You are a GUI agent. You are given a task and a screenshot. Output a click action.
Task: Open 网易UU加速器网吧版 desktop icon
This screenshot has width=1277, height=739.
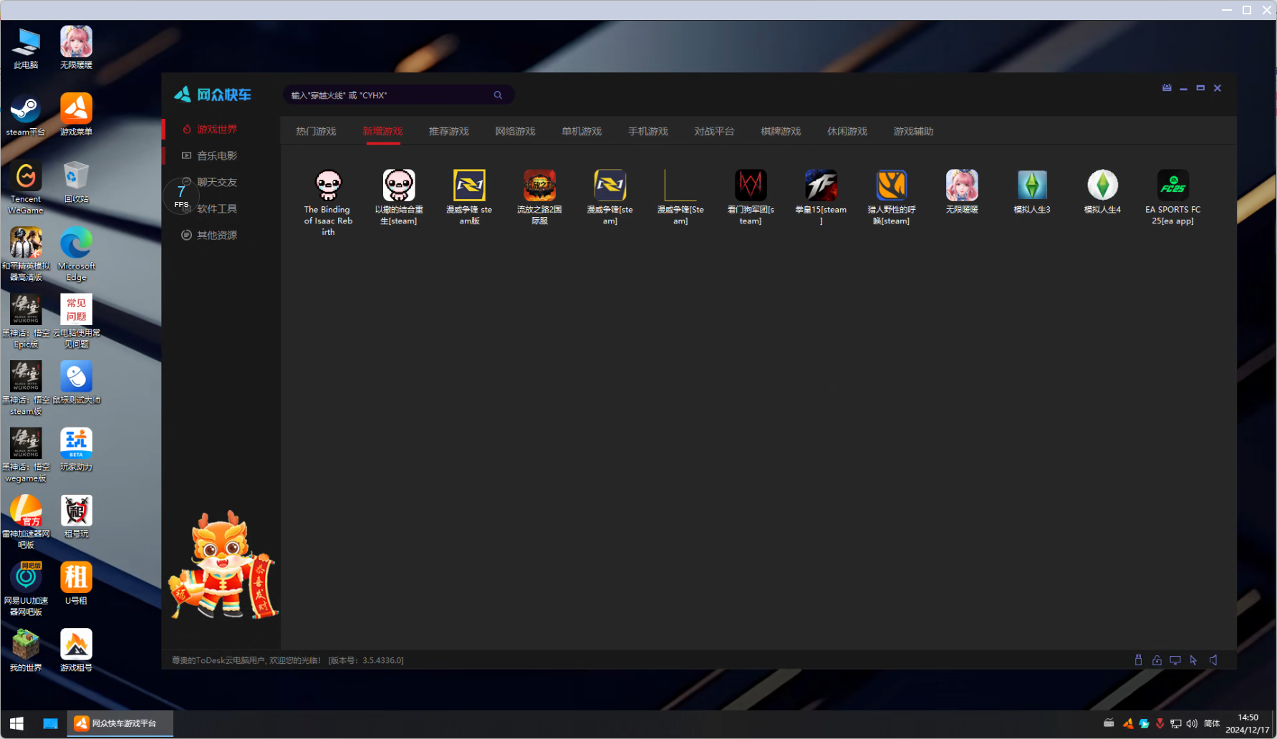pyautogui.click(x=26, y=589)
